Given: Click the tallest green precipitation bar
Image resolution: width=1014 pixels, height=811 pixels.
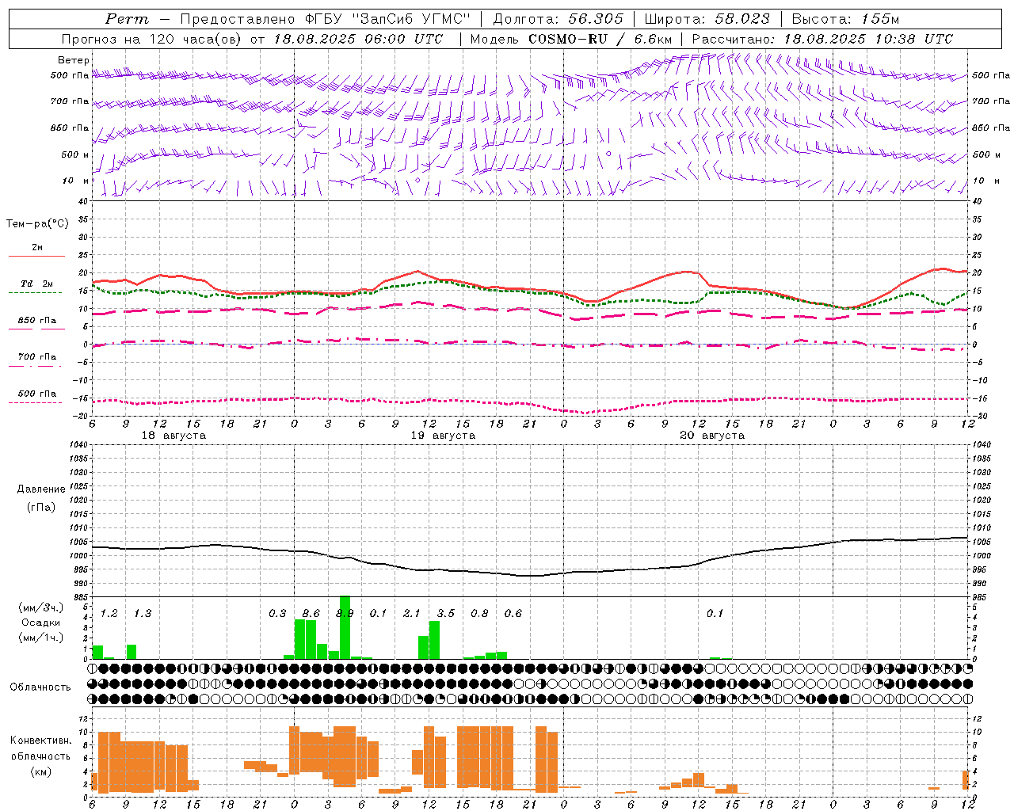Looking at the screenshot, I should (x=345, y=627).
